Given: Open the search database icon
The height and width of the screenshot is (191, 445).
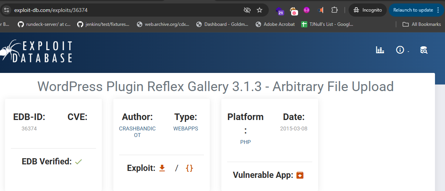Looking at the screenshot, I should coord(424,50).
